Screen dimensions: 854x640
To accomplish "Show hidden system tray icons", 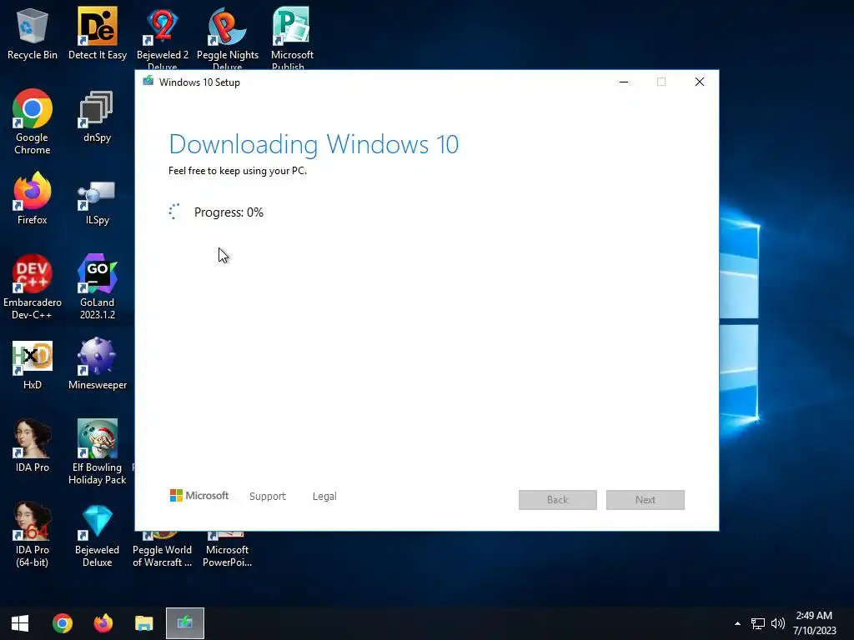I will coord(737,623).
